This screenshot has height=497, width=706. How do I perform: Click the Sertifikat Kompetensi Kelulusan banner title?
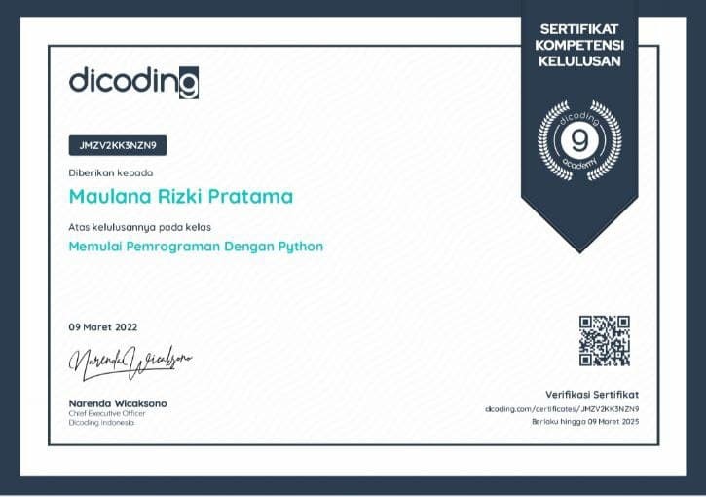[x=581, y=45]
